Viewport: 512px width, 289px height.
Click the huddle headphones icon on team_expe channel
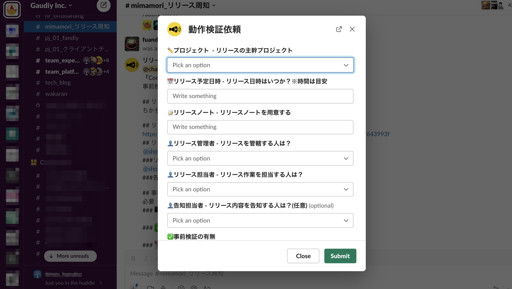pos(86,61)
